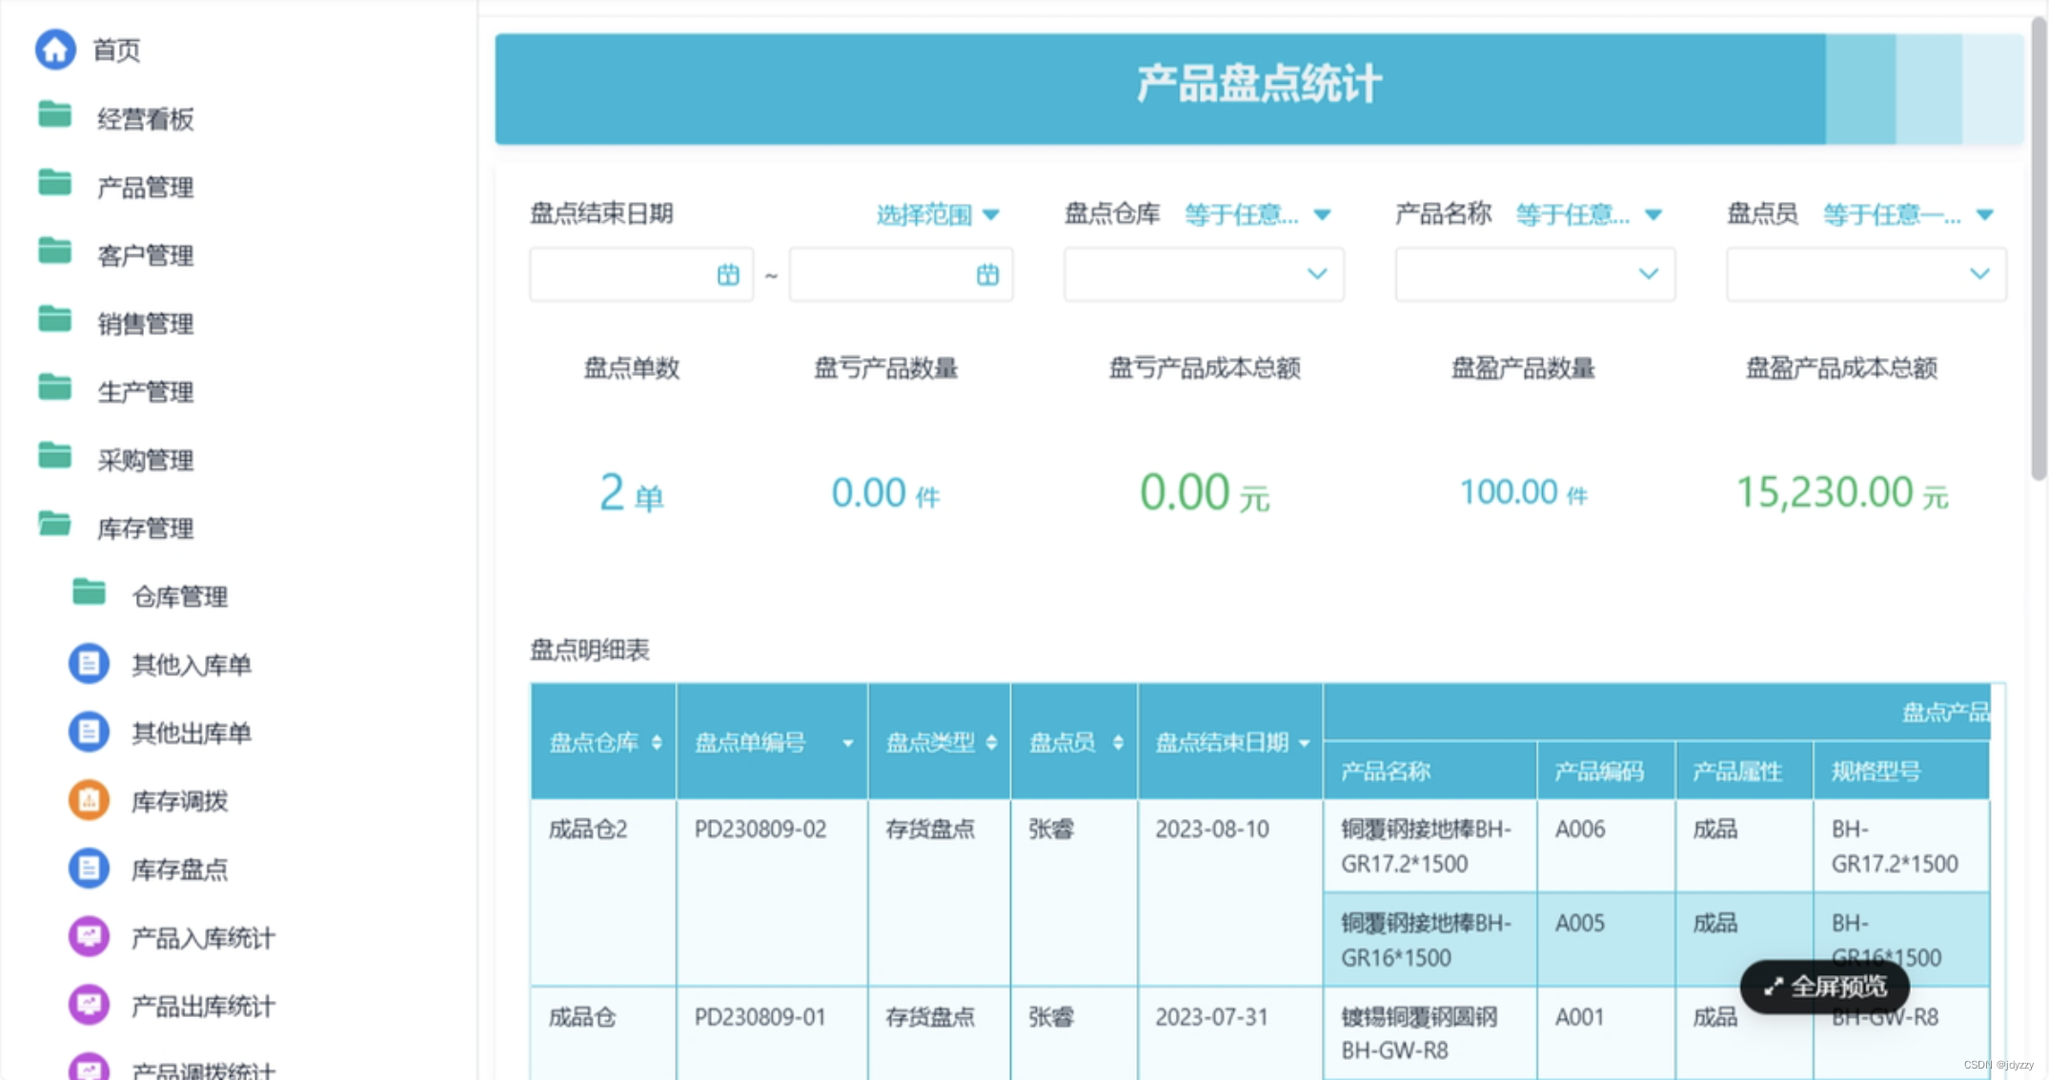Open 盘点员 等于任意一 condition dropdown
2049x1080 pixels.
pos(1908,215)
